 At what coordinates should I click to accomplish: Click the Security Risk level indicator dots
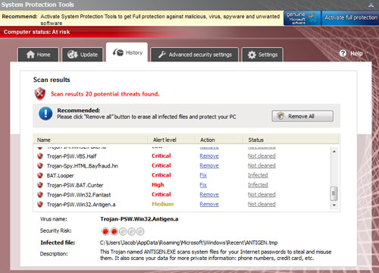coord(123,231)
